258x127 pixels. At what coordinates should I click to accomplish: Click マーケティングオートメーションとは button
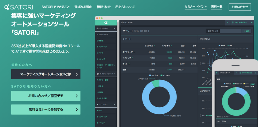coord(46,74)
